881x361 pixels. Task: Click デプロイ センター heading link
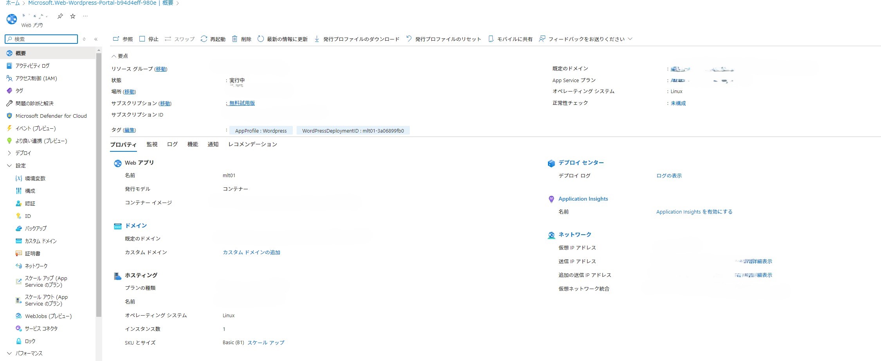pos(581,163)
